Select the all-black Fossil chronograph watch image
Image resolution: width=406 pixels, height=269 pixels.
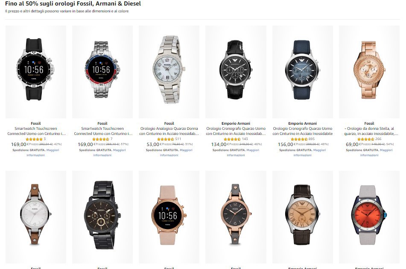[x=102, y=217]
